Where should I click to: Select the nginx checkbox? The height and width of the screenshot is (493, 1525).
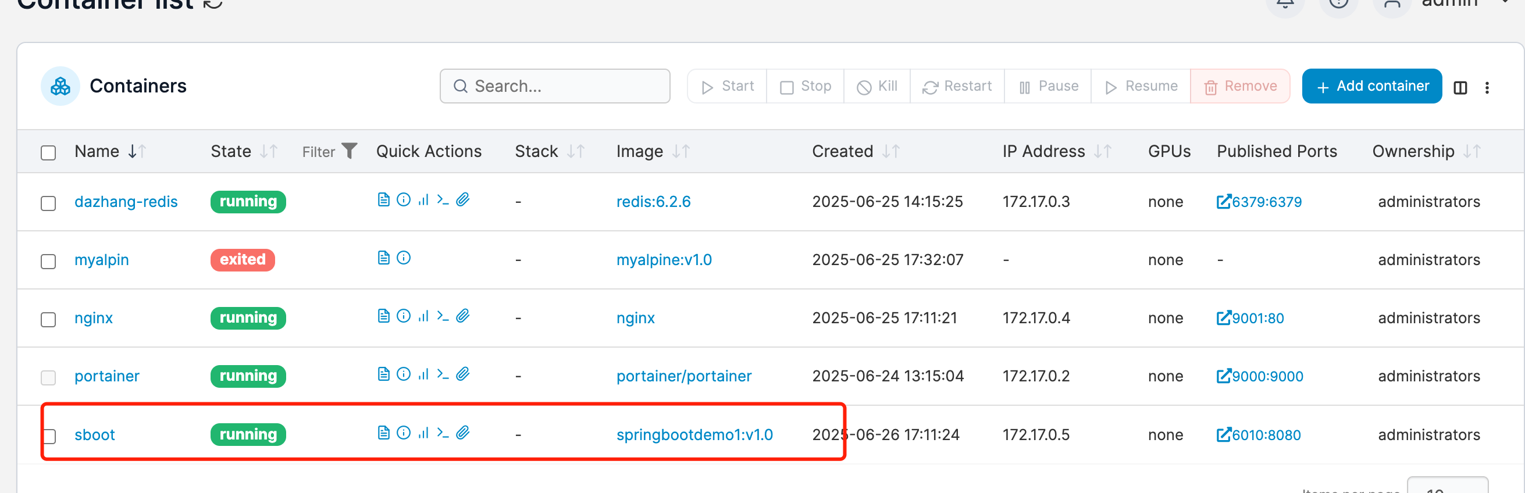coord(48,320)
